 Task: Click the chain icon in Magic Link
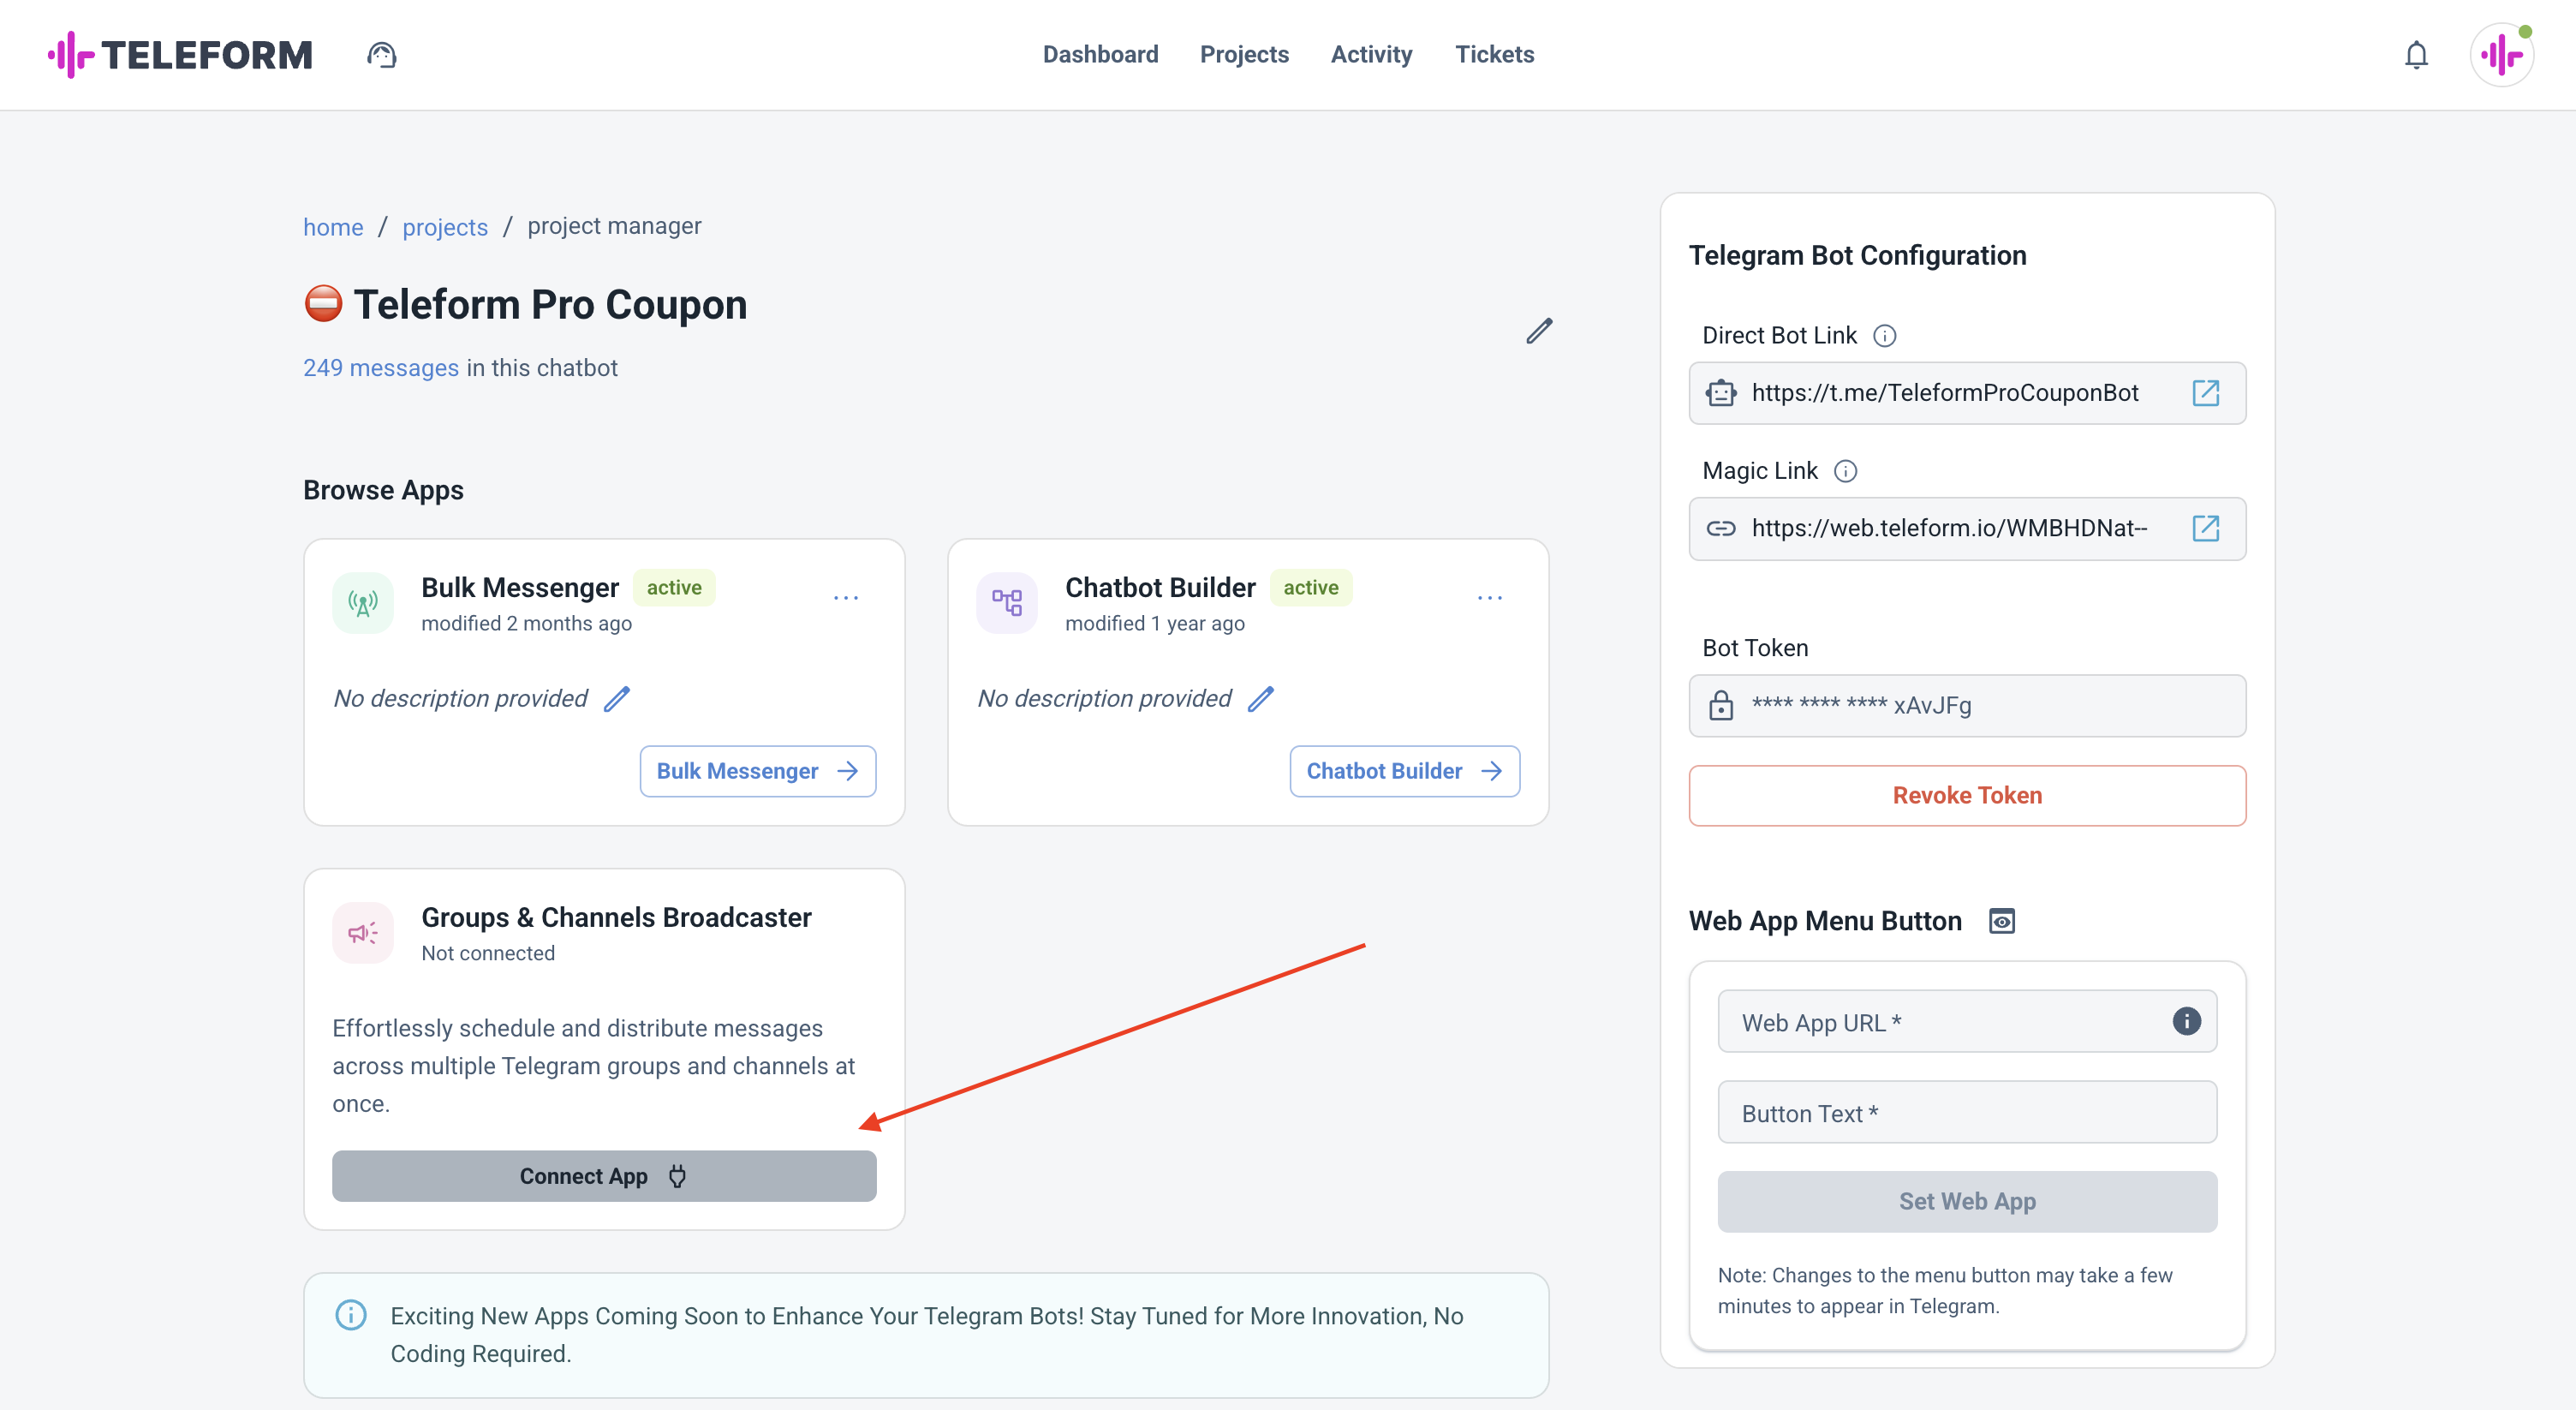pyautogui.click(x=1721, y=528)
